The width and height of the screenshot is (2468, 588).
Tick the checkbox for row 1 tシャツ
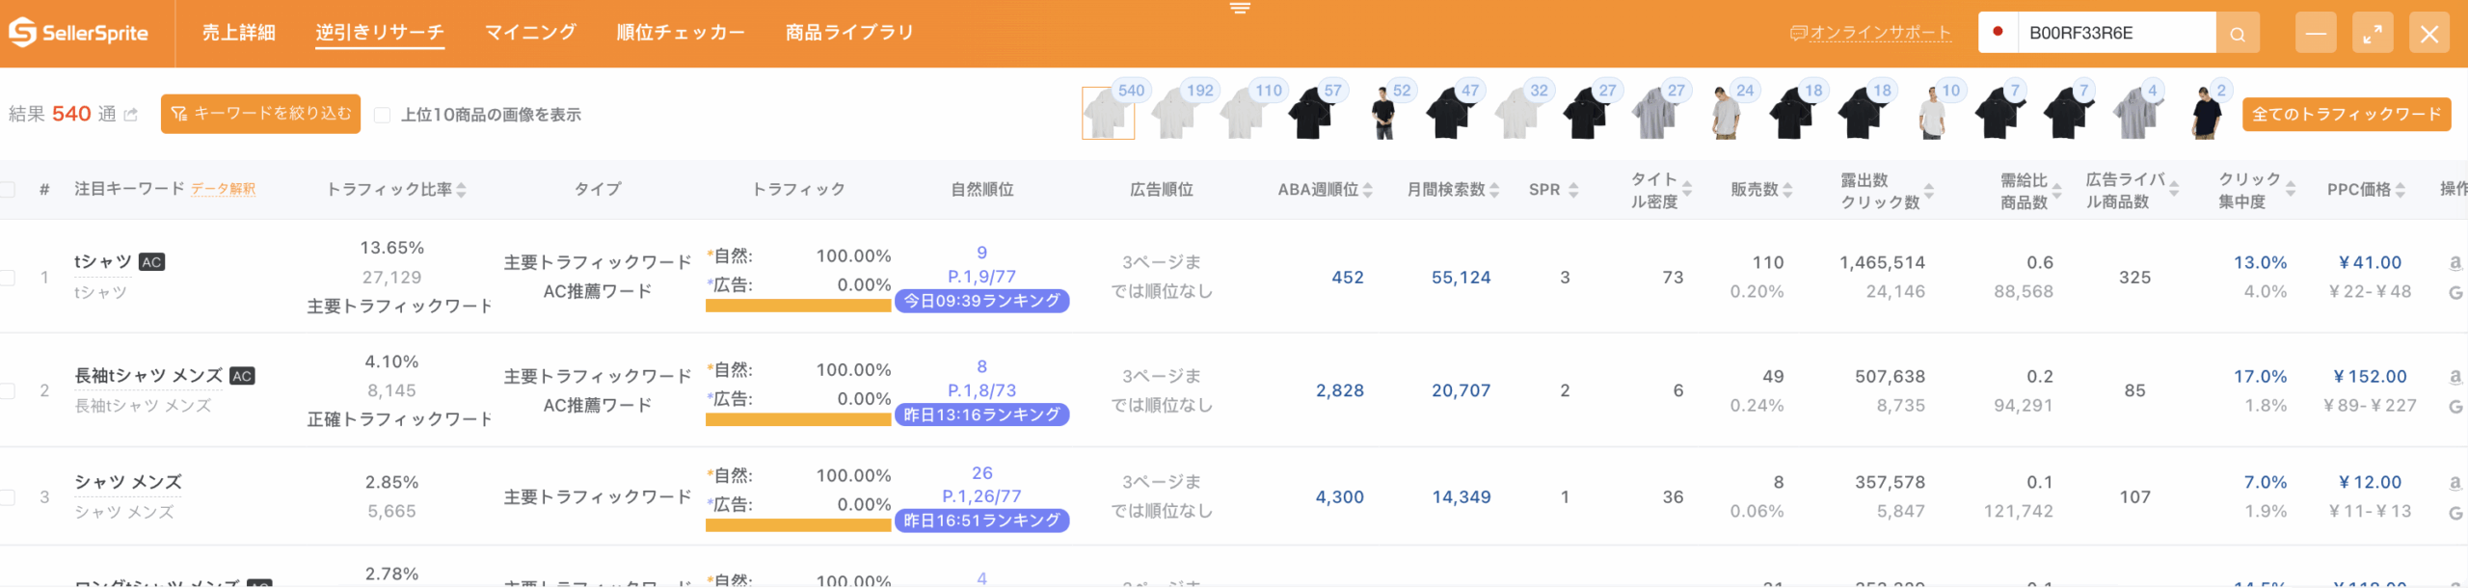point(8,278)
